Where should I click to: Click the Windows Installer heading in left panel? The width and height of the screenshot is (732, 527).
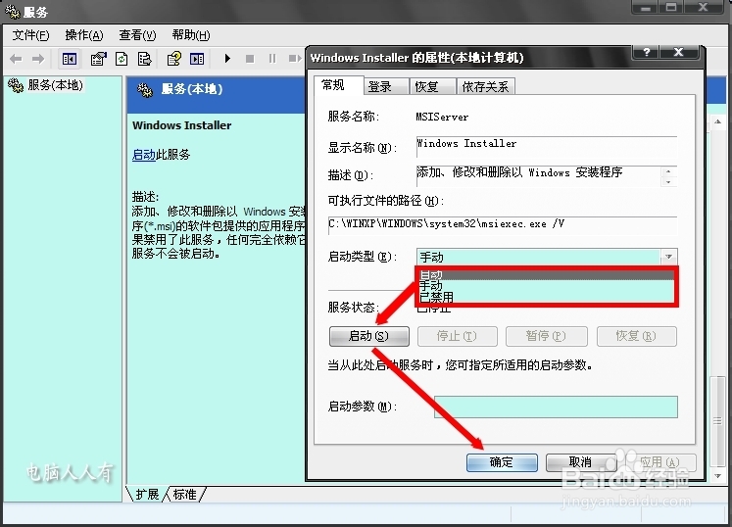pyautogui.click(x=181, y=125)
